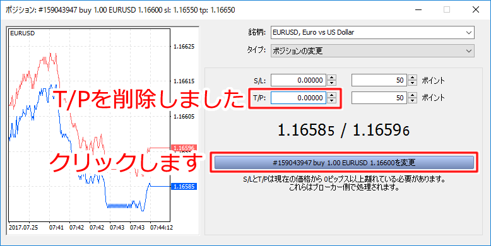Increase the T/P points value
The height and width of the screenshot is (246, 491).
coord(413,95)
